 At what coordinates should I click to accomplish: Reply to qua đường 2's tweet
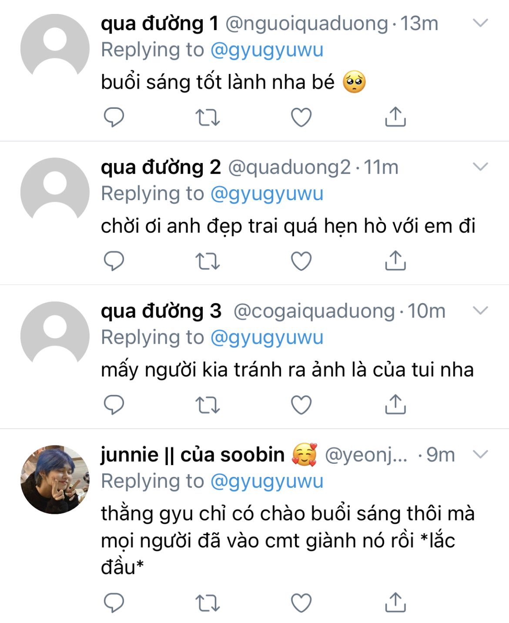coord(114,261)
